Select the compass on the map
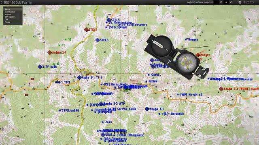 (x=177, y=57)
